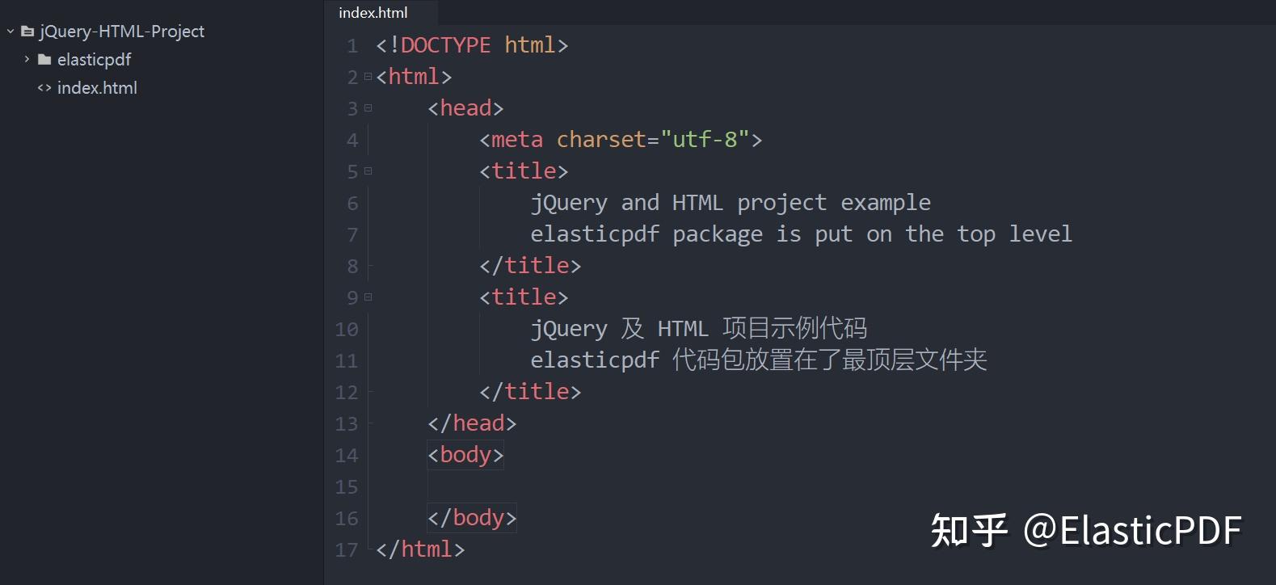Click text 'elasticpdf package is put on the top level'
This screenshot has width=1276, height=585.
tap(802, 234)
